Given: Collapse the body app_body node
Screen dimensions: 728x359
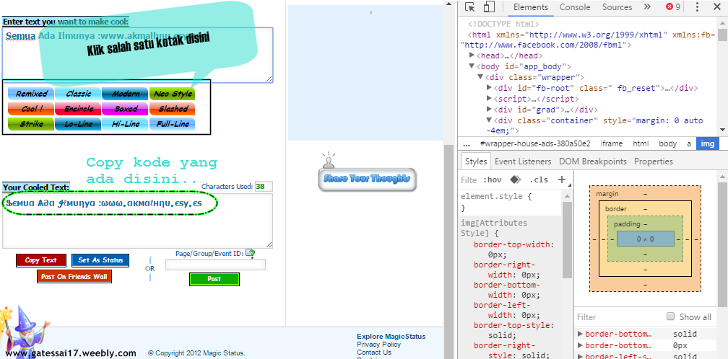Looking at the screenshot, I should click(x=472, y=66).
